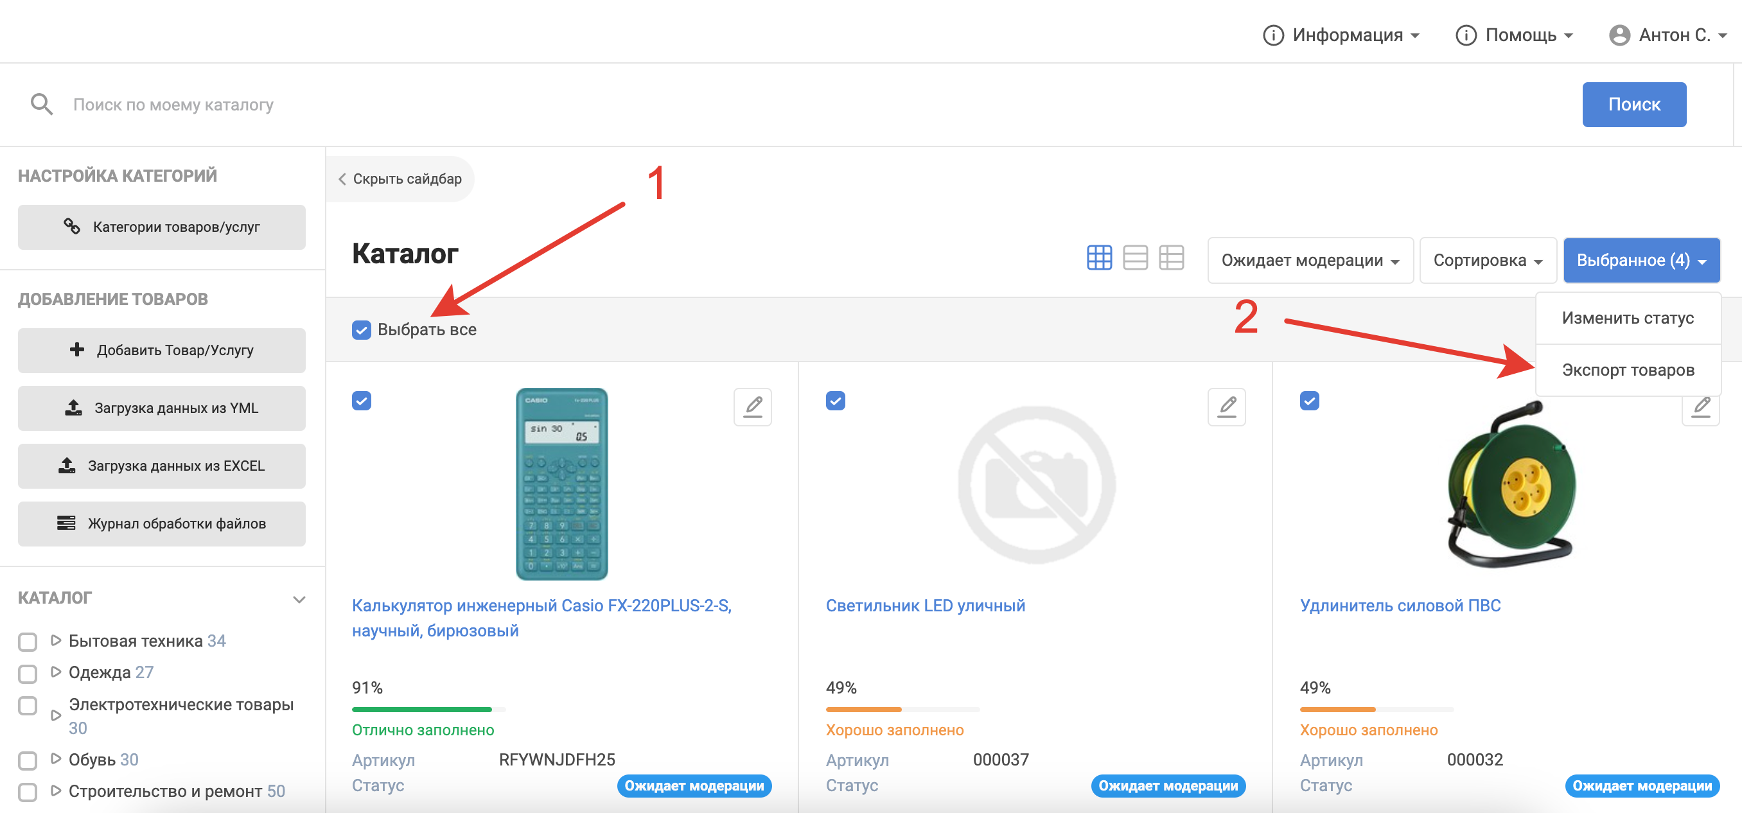Check the Бытовая техника category checkbox
Image resolution: width=1742 pixels, height=813 pixels.
(28, 642)
